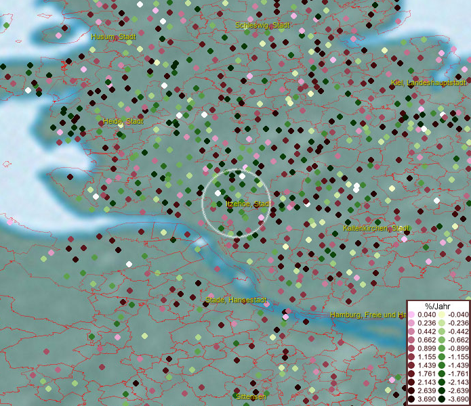
Task: Pick the -0.899 legend color dot
Action: [442, 348]
